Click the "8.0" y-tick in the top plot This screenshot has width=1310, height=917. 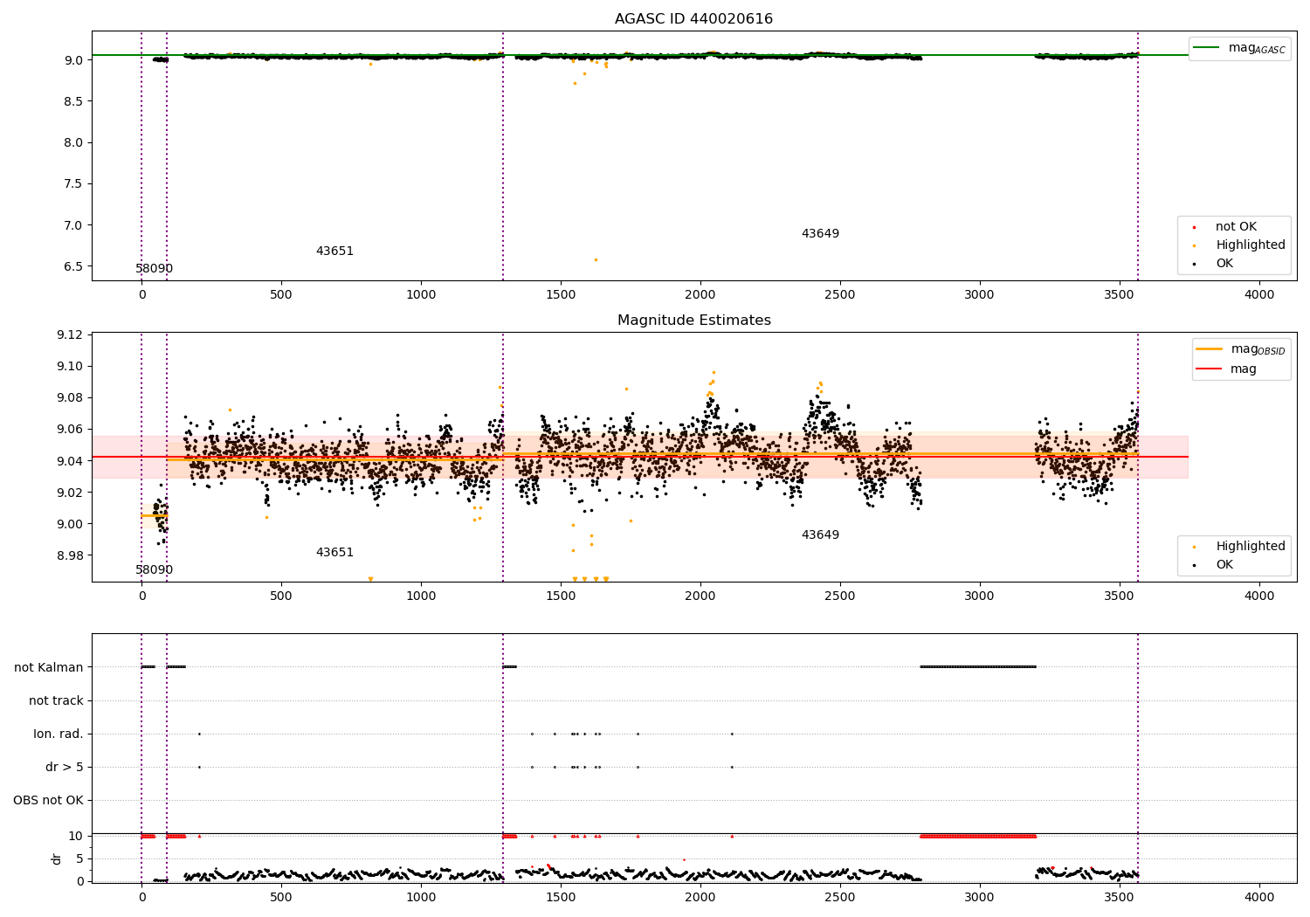(73, 142)
